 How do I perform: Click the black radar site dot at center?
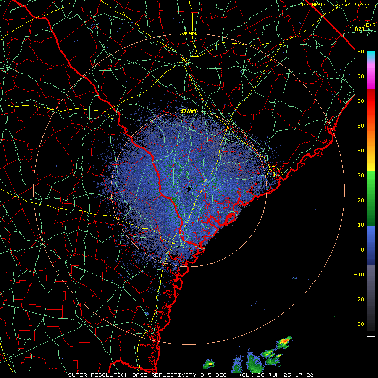coord(189,189)
